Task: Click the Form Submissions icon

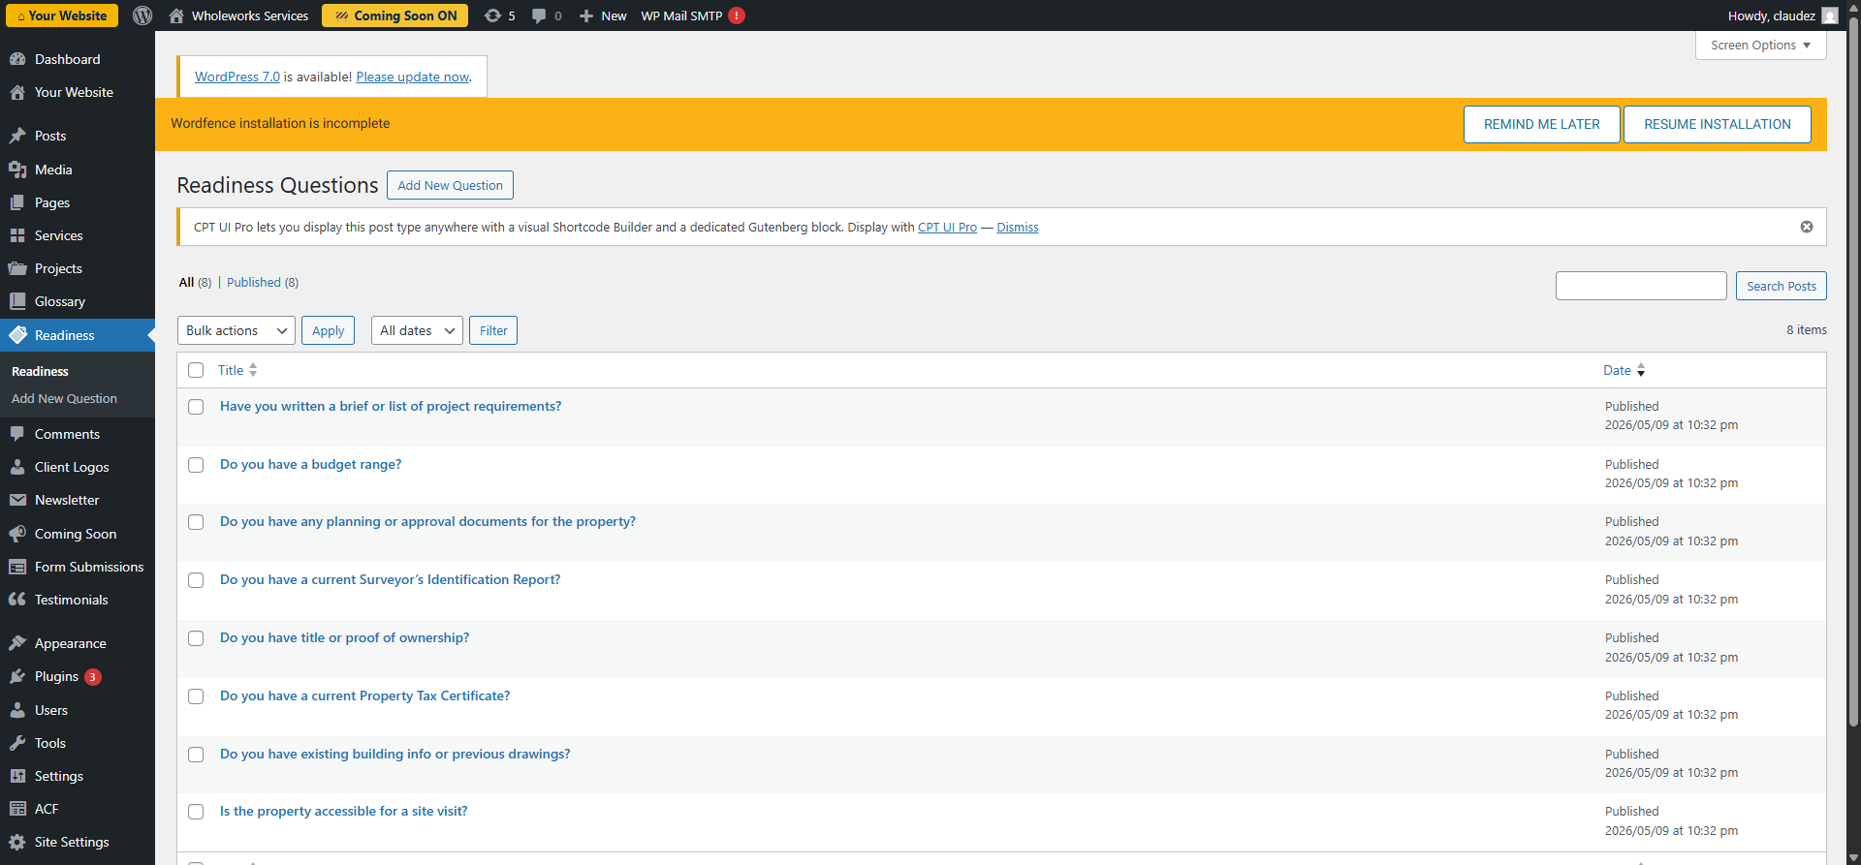Action: [x=17, y=567]
